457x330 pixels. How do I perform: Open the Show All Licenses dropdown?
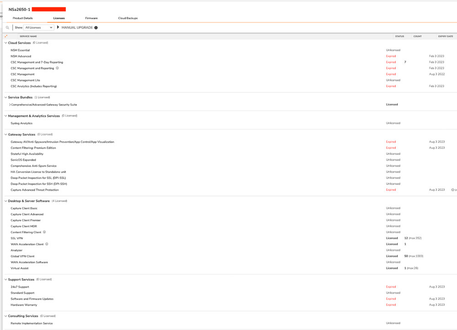click(x=38, y=28)
